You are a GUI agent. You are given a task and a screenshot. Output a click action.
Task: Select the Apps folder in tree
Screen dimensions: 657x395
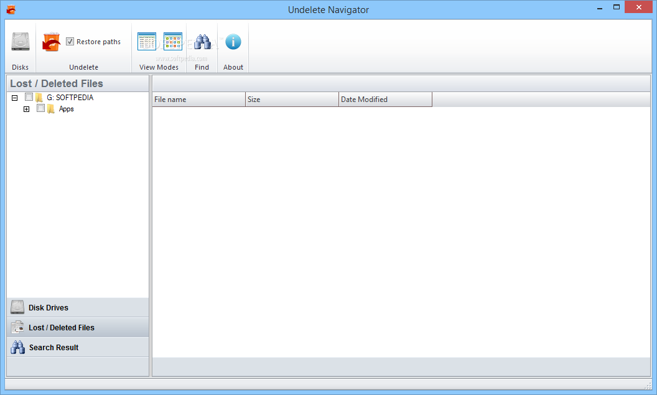(66, 109)
